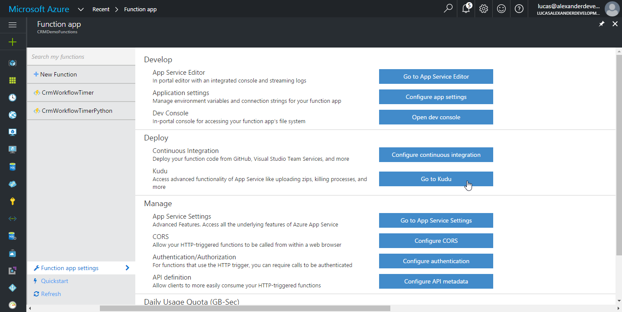Open the gauge icon at sidebar bottom

pos(13,305)
